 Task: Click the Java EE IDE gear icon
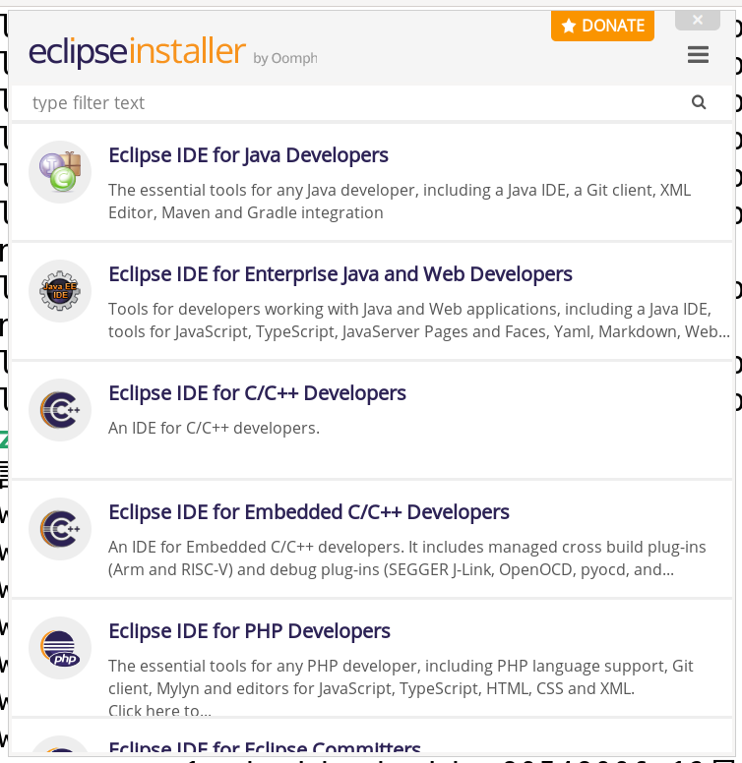coord(60,291)
